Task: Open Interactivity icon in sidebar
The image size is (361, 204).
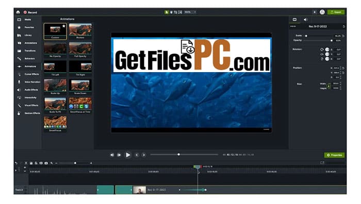Action: [x=19, y=98]
